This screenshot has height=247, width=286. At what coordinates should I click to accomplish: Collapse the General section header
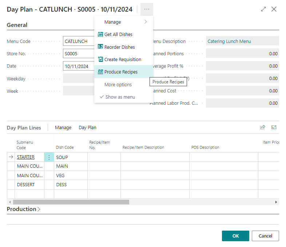(x=17, y=25)
